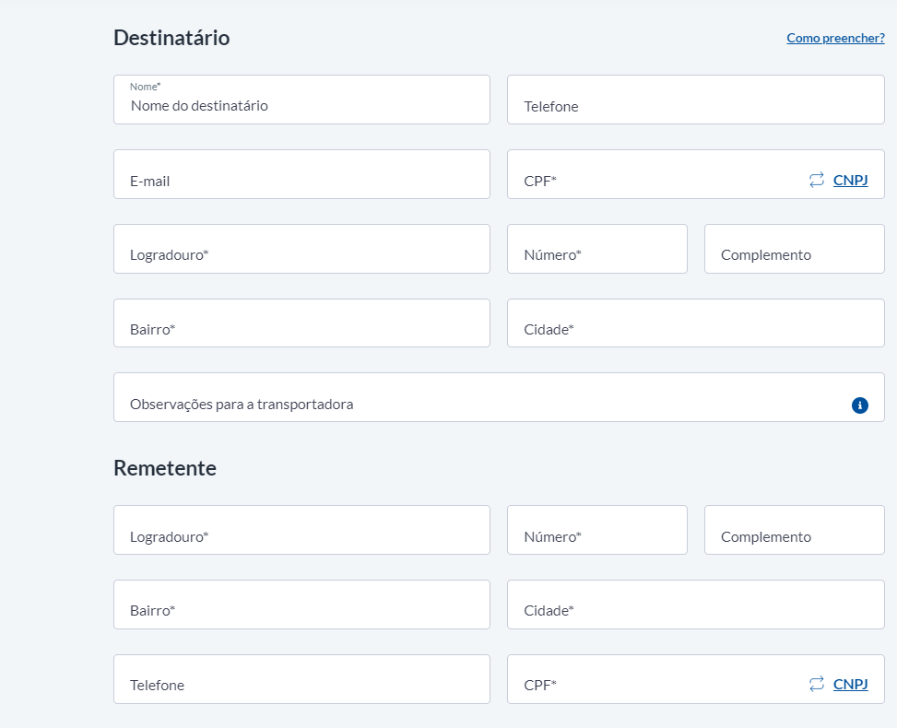
Task: Click the Destinatário Número field
Action: (x=597, y=249)
